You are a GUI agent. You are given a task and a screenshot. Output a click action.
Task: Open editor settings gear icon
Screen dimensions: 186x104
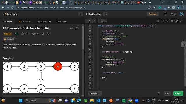pos(177,21)
